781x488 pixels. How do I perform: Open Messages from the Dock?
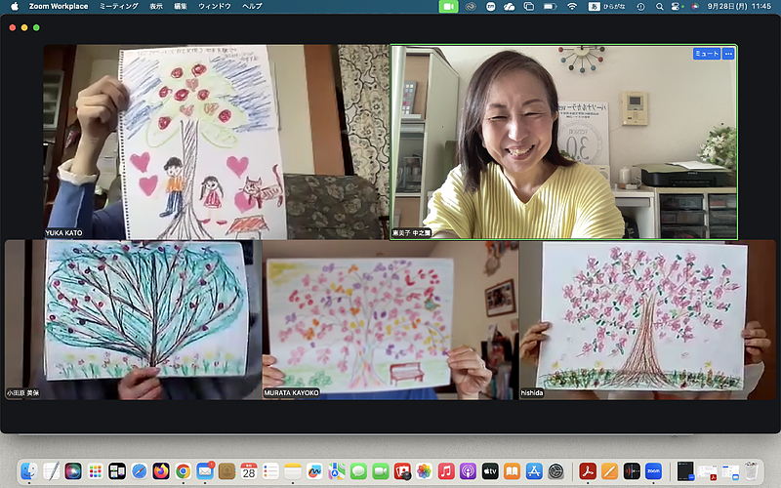pos(358,470)
